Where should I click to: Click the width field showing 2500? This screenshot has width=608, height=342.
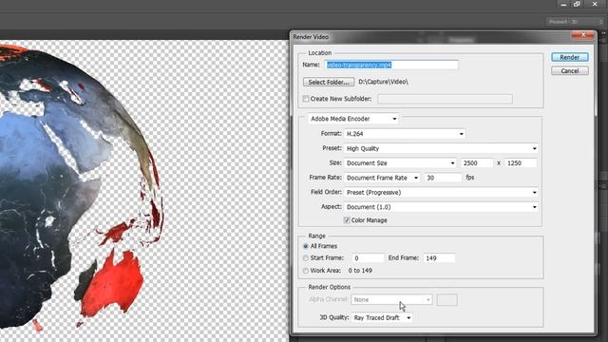[x=477, y=163]
